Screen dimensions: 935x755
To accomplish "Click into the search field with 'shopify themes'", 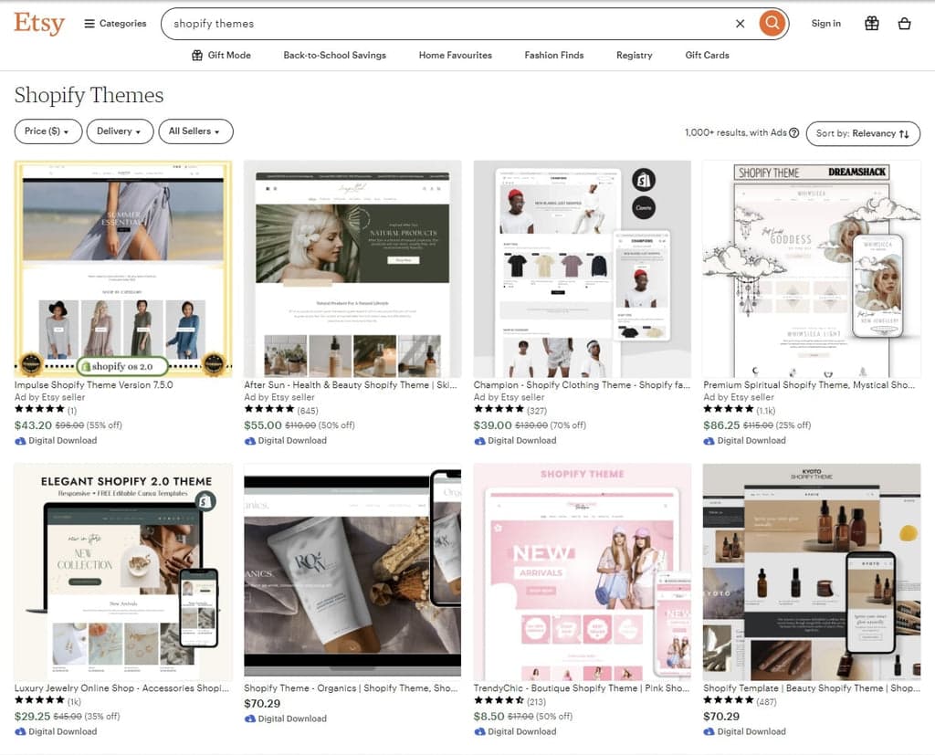I will coord(447,23).
